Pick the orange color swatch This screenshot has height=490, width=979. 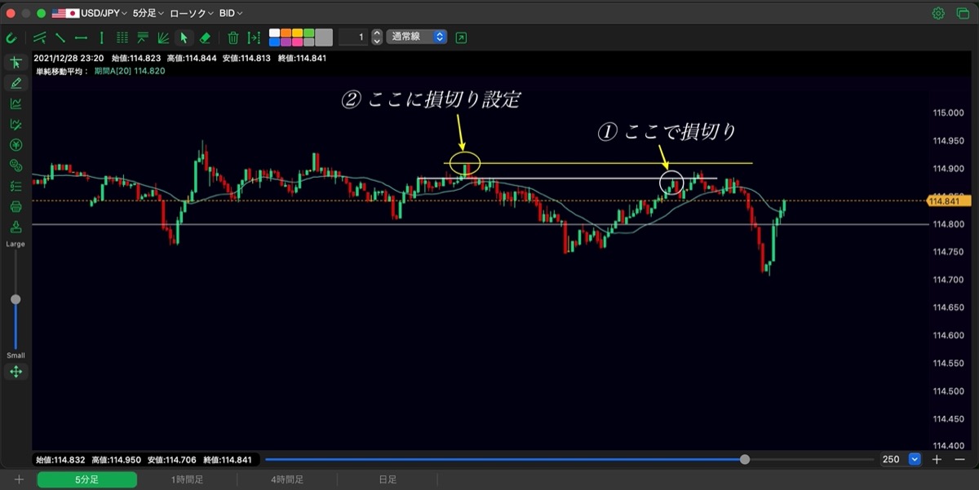286,33
